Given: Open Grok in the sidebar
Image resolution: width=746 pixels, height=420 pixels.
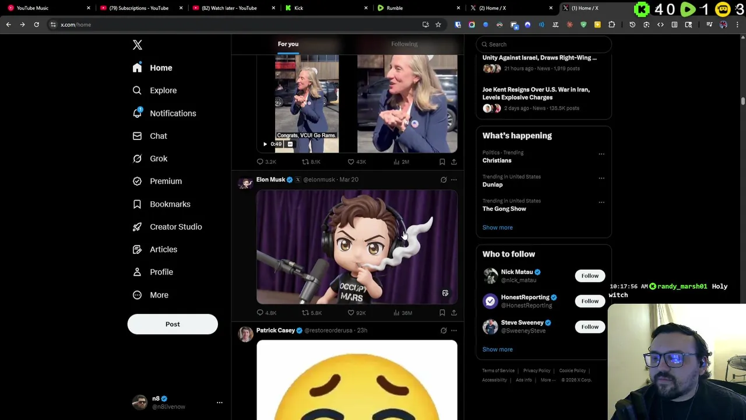Looking at the screenshot, I should pos(150,159).
